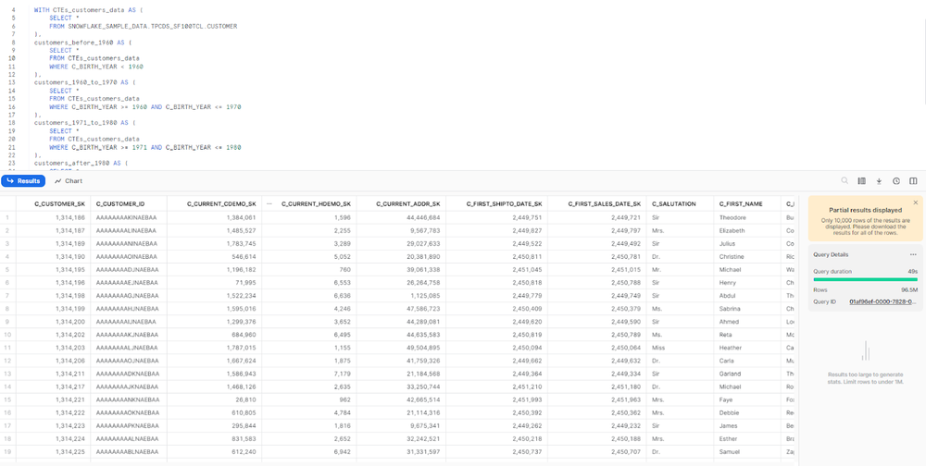Viewport: 926px width, 466px height.
Task: Click the C_FIRST_NAME column header
Action: [741, 204]
